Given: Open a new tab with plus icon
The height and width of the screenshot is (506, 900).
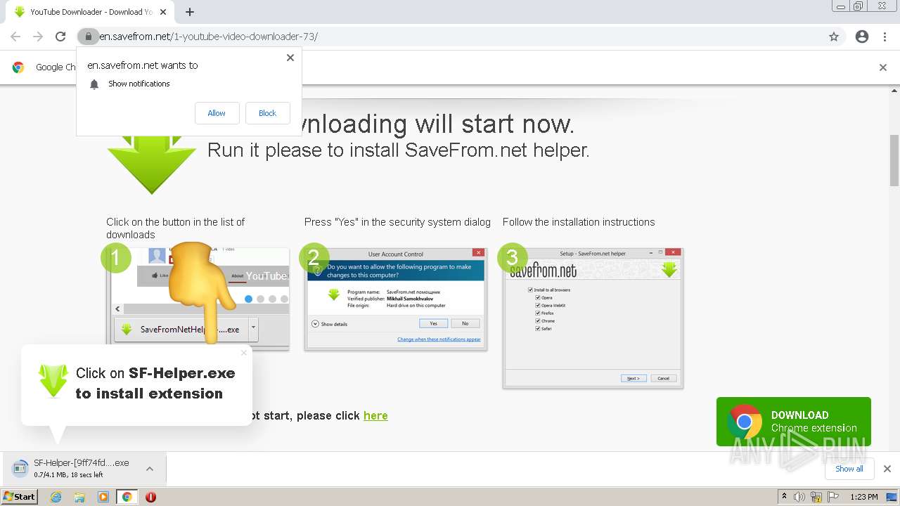Looking at the screenshot, I should tap(190, 12).
